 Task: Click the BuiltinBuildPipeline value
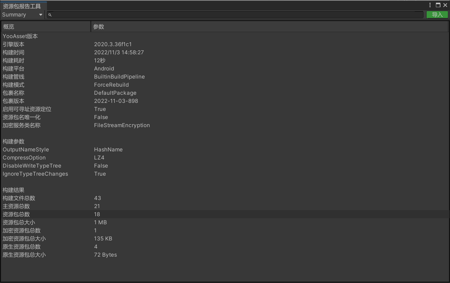120,77
